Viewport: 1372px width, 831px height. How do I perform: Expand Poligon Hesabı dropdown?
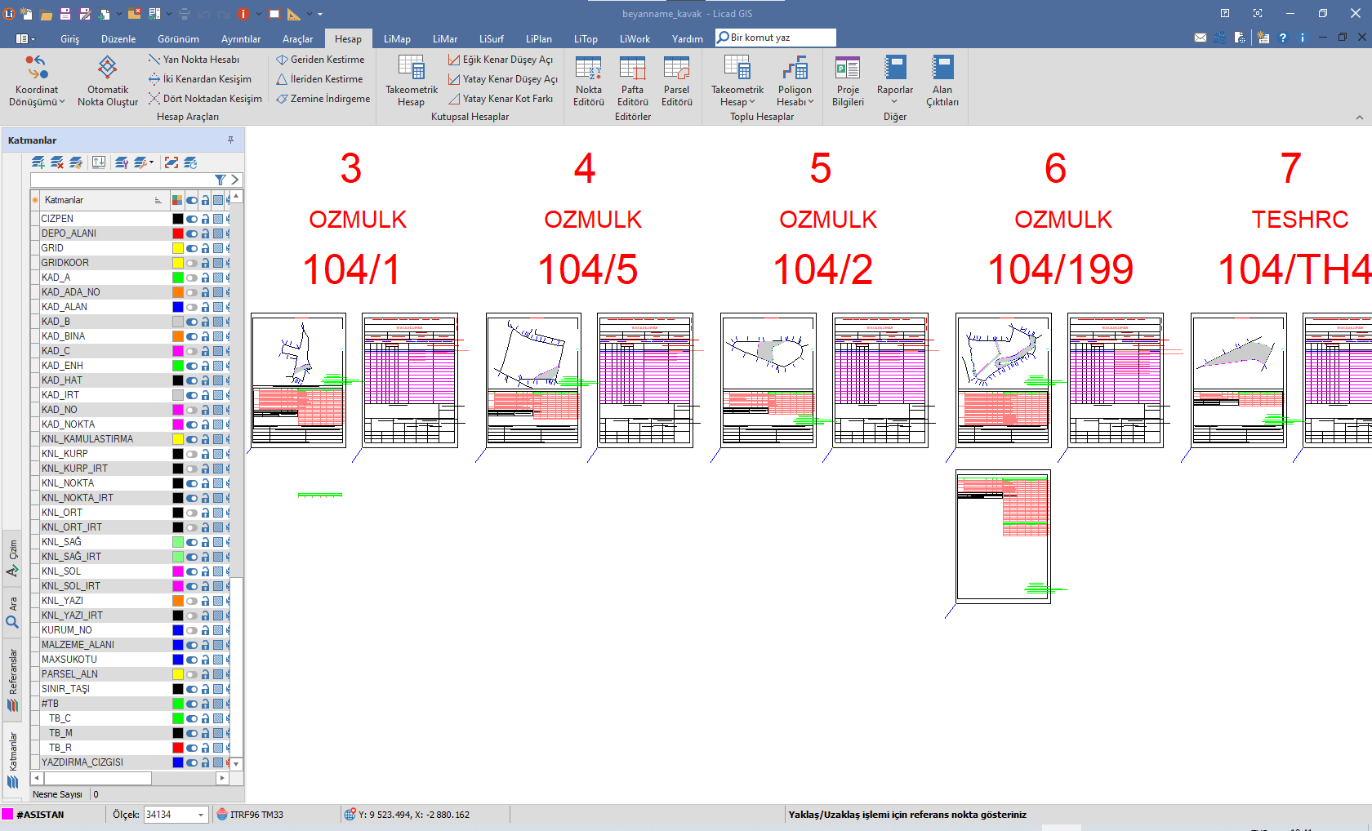pyautogui.click(x=811, y=102)
